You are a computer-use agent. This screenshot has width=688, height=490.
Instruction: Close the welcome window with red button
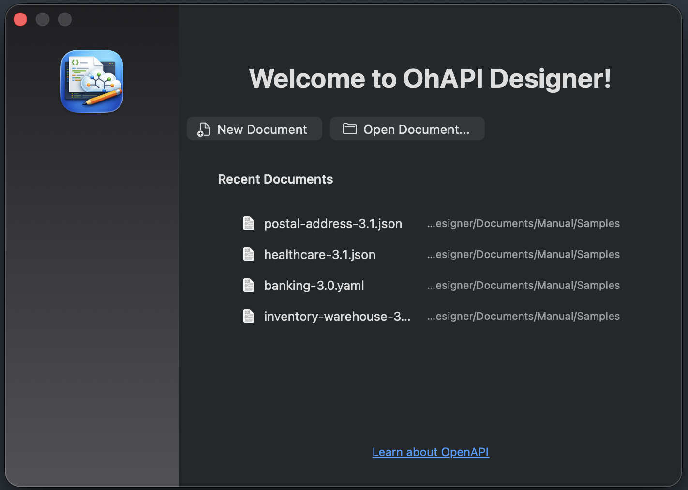pos(20,19)
